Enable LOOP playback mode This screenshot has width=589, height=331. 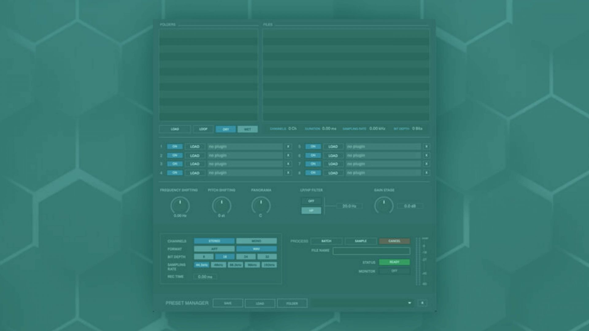pyautogui.click(x=203, y=129)
